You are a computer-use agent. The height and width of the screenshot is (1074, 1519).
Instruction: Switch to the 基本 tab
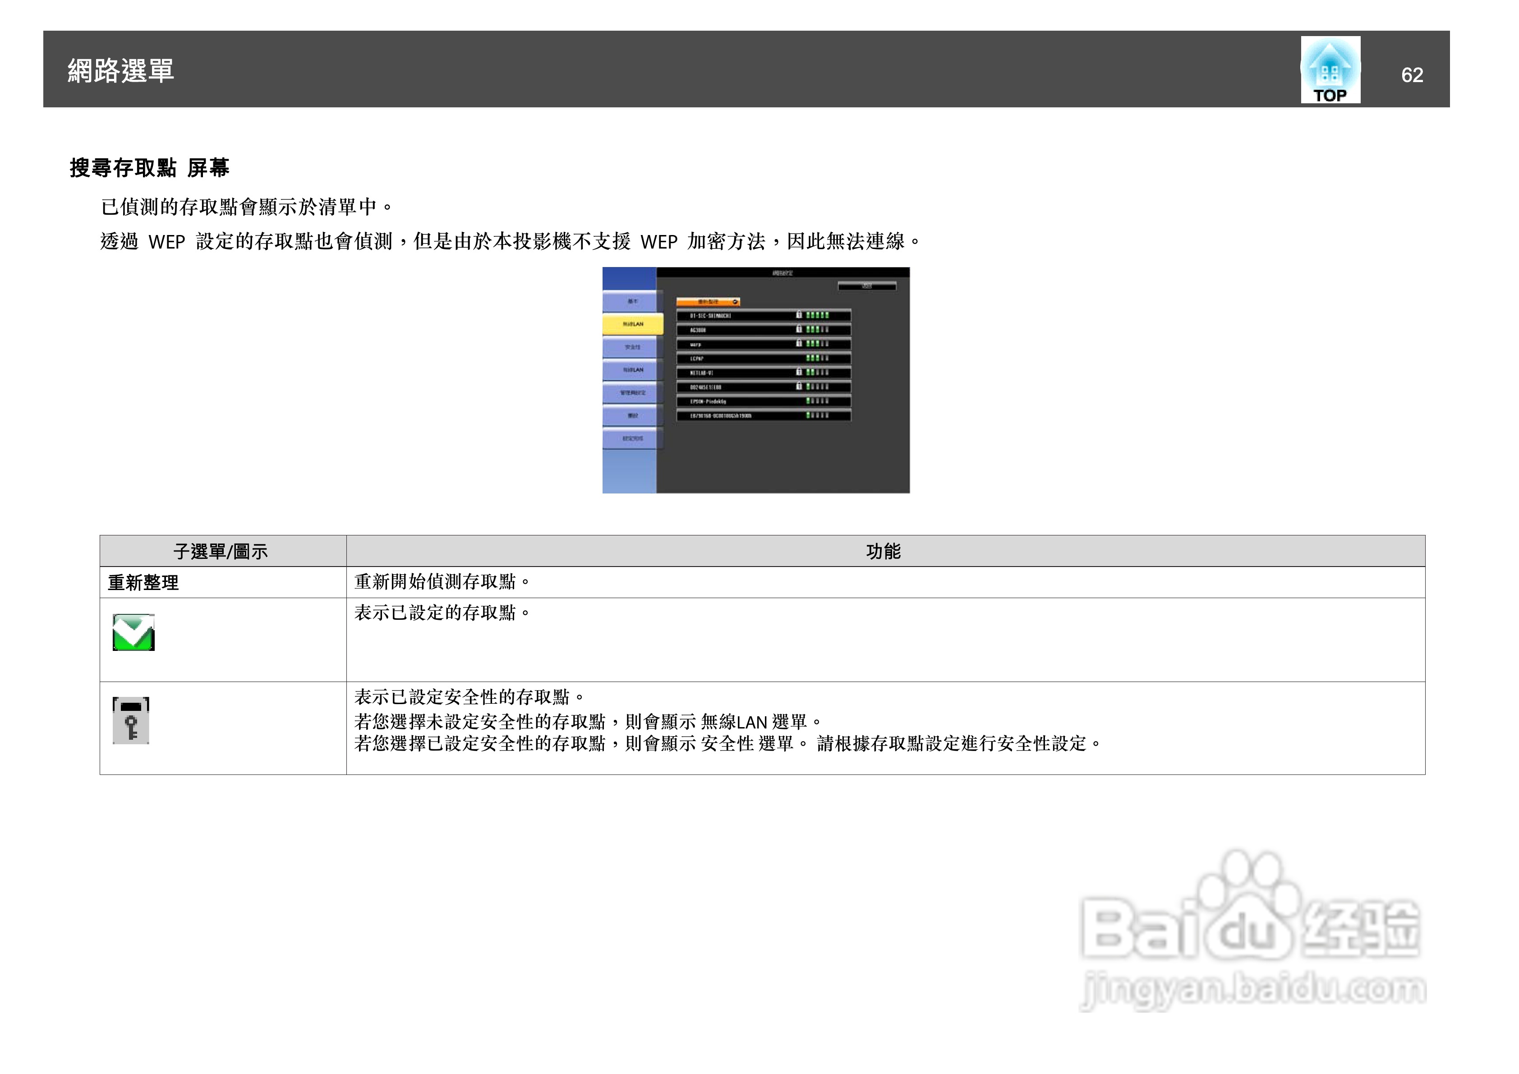(x=633, y=301)
